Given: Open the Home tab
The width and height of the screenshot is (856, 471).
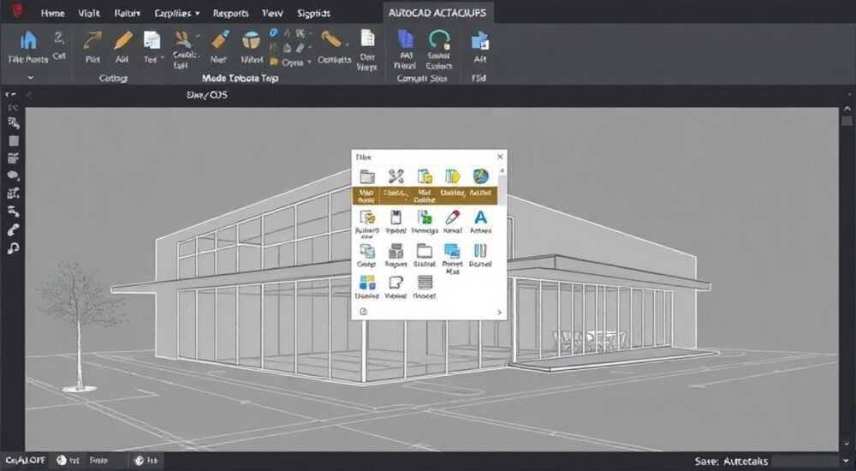Looking at the screenshot, I should tap(53, 13).
